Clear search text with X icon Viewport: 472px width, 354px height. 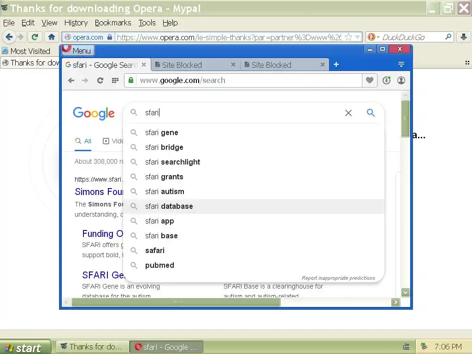[348, 113]
